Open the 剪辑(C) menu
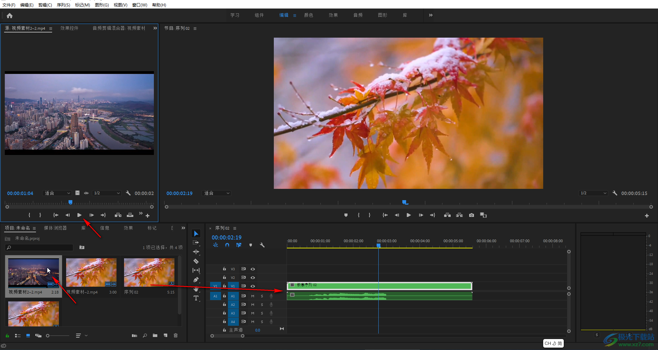 pos(45,5)
